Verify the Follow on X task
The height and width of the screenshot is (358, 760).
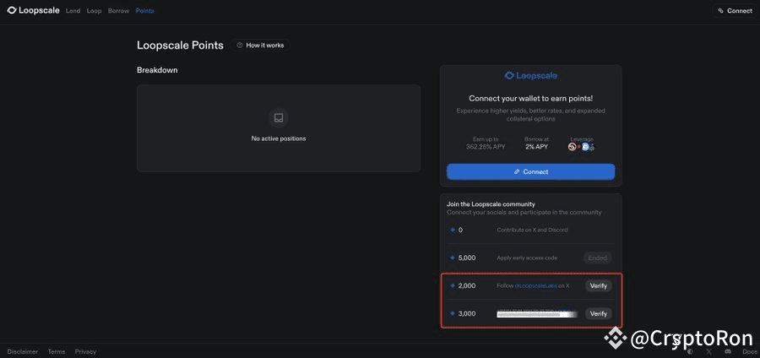598,285
